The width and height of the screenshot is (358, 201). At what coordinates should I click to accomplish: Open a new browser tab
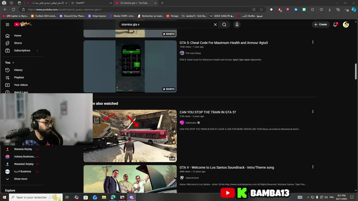(x=162, y=3)
